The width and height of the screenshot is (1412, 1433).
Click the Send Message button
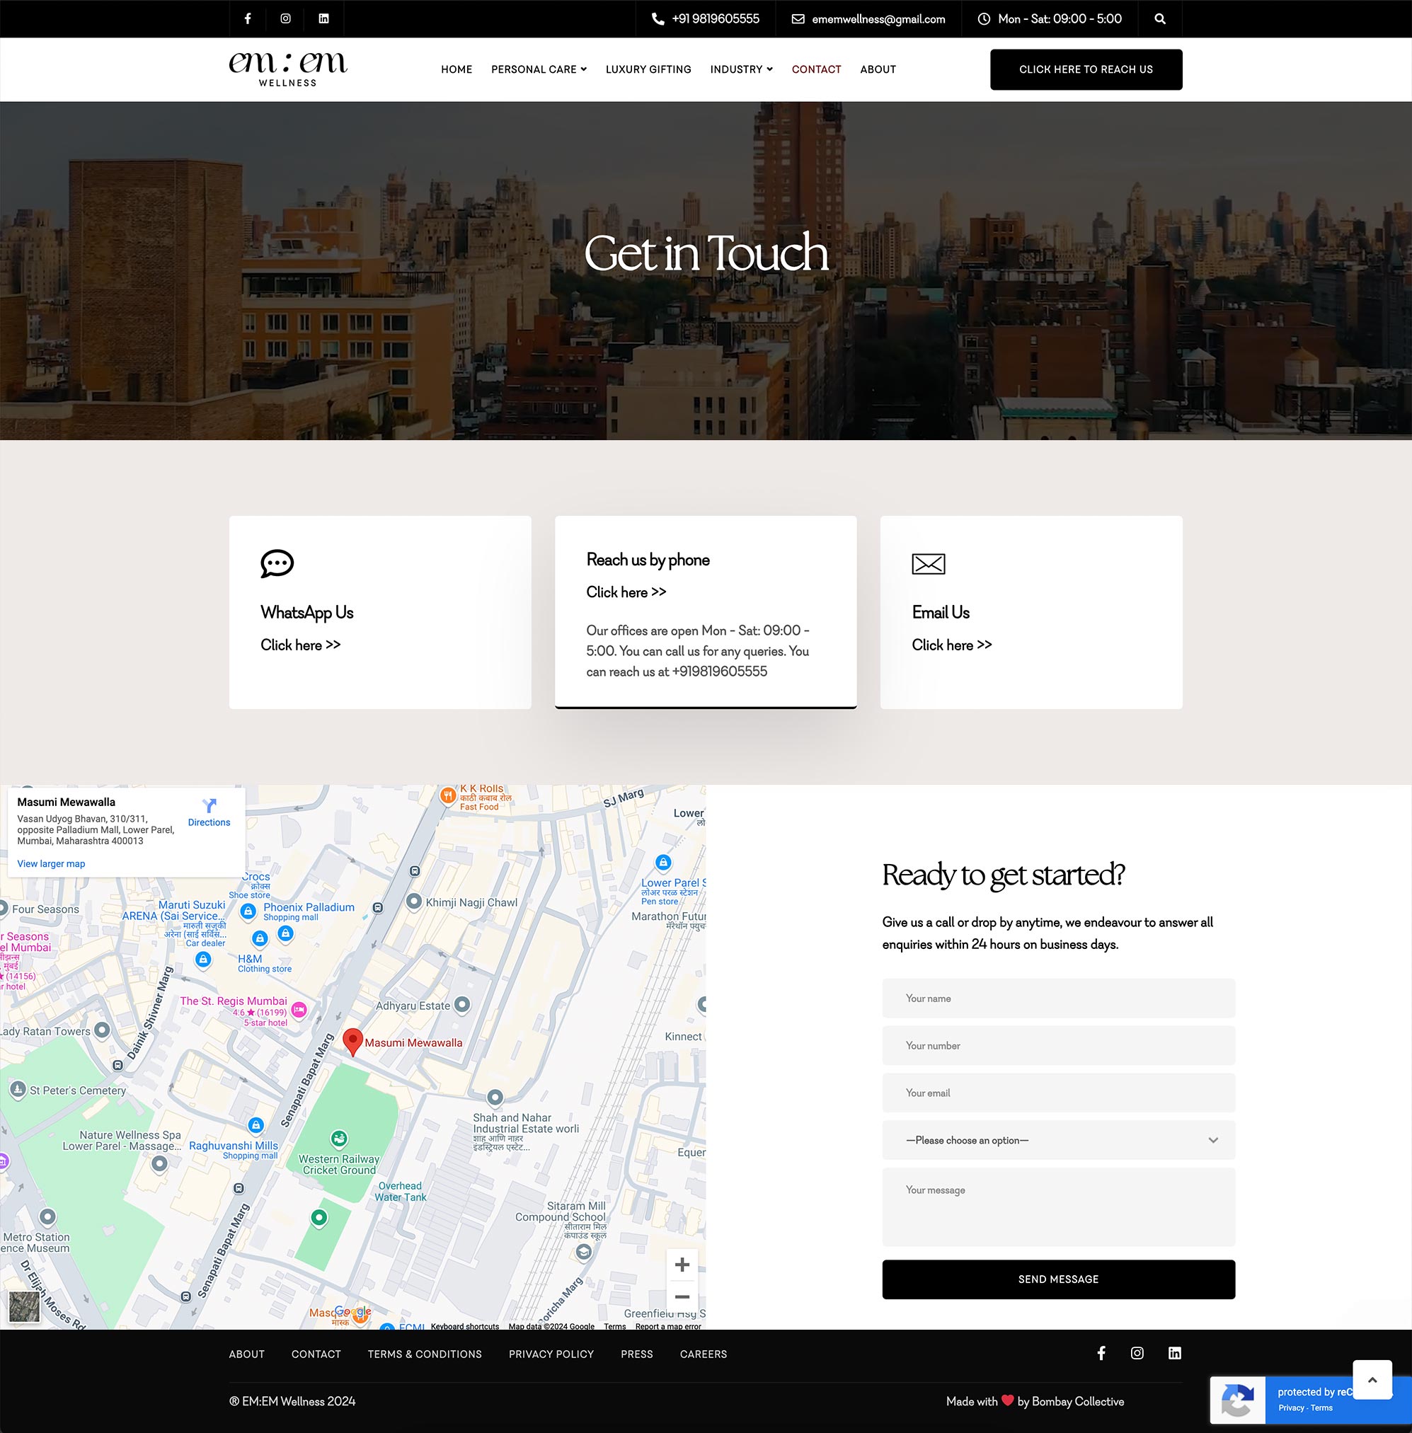[x=1058, y=1279]
